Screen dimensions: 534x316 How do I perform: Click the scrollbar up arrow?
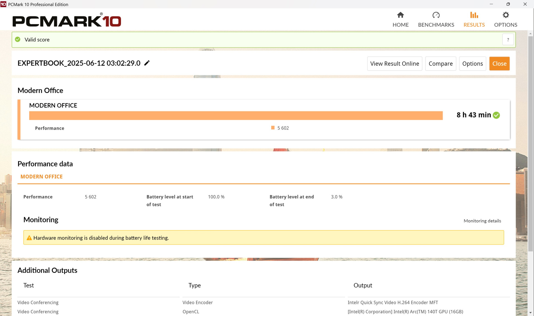click(530, 33)
